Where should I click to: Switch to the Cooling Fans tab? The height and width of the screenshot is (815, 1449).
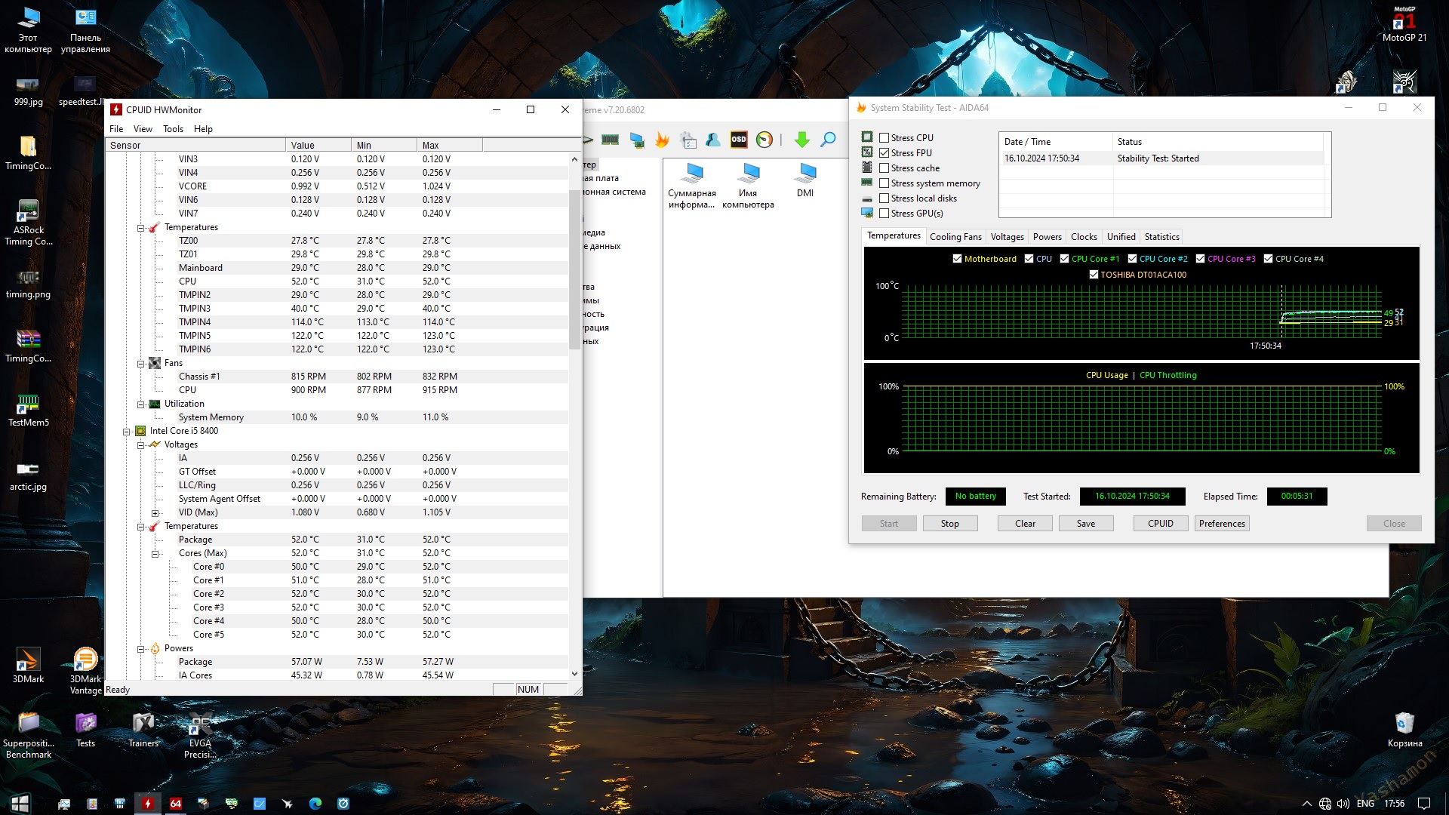click(955, 237)
